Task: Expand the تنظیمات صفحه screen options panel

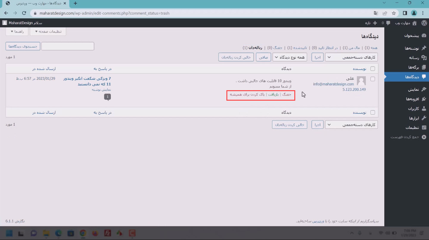Action: pyautogui.click(x=48, y=31)
